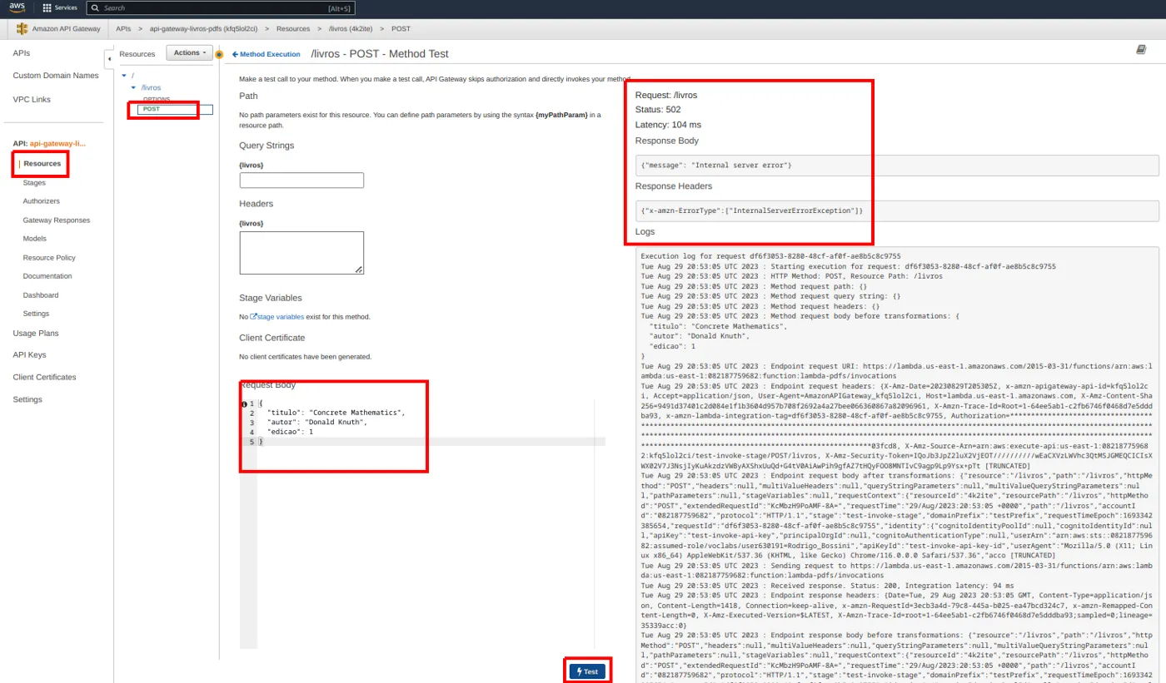Click the error icon on editor line 1
The height and width of the screenshot is (683, 1166).
[x=244, y=403]
